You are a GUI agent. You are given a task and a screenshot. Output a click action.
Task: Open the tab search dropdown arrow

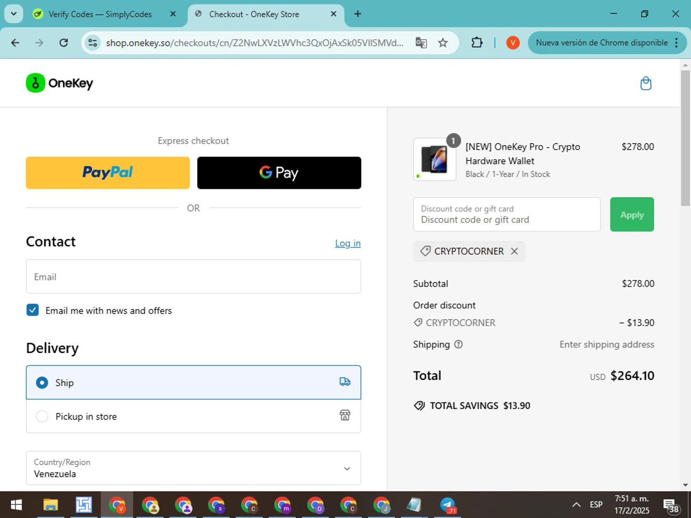(x=13, y=14)
